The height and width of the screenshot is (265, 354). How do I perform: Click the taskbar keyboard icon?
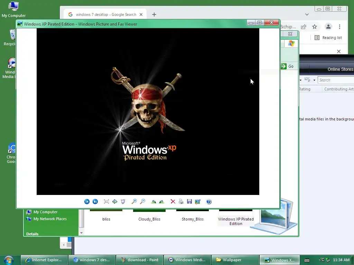[x=307, y=260]
